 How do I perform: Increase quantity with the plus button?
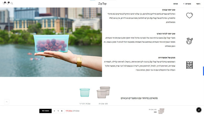pos(62,111)
